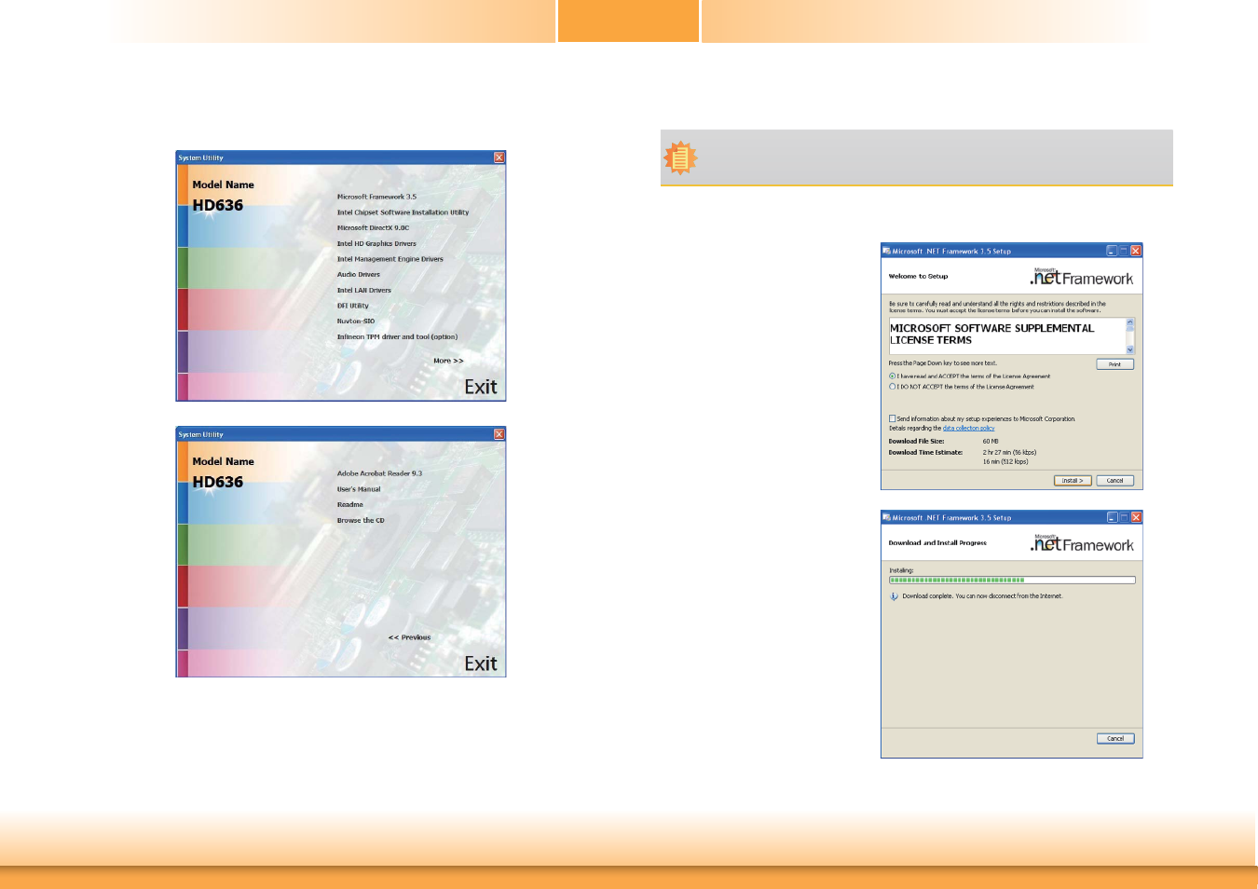Check Send information about setup experiences
1258x889 pixels.
click(893, 419)
